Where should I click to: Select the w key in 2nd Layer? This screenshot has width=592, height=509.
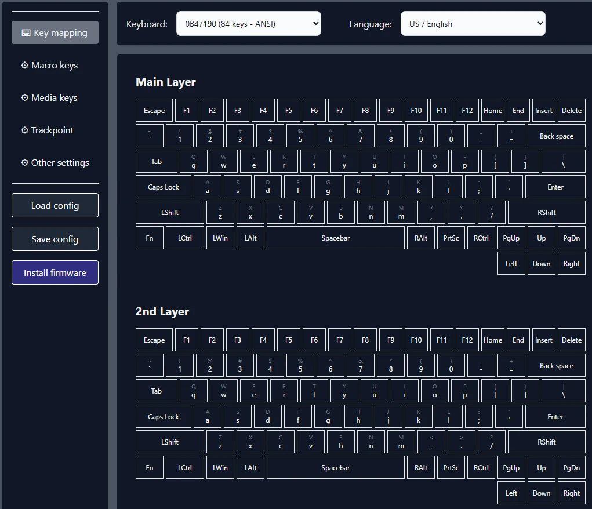pyautogui.click(x=224, y=391)
